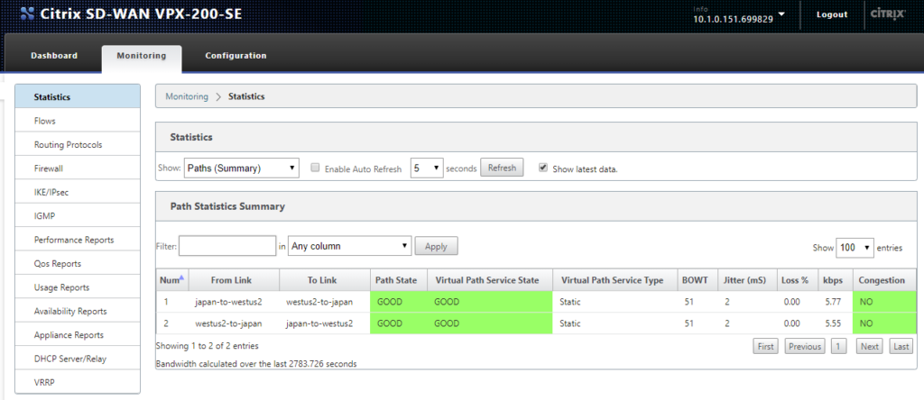The width and height of the screenshot is (924, 400).
Task: Click the 5.77 kbps value
Action: click(x=831, y=302)
